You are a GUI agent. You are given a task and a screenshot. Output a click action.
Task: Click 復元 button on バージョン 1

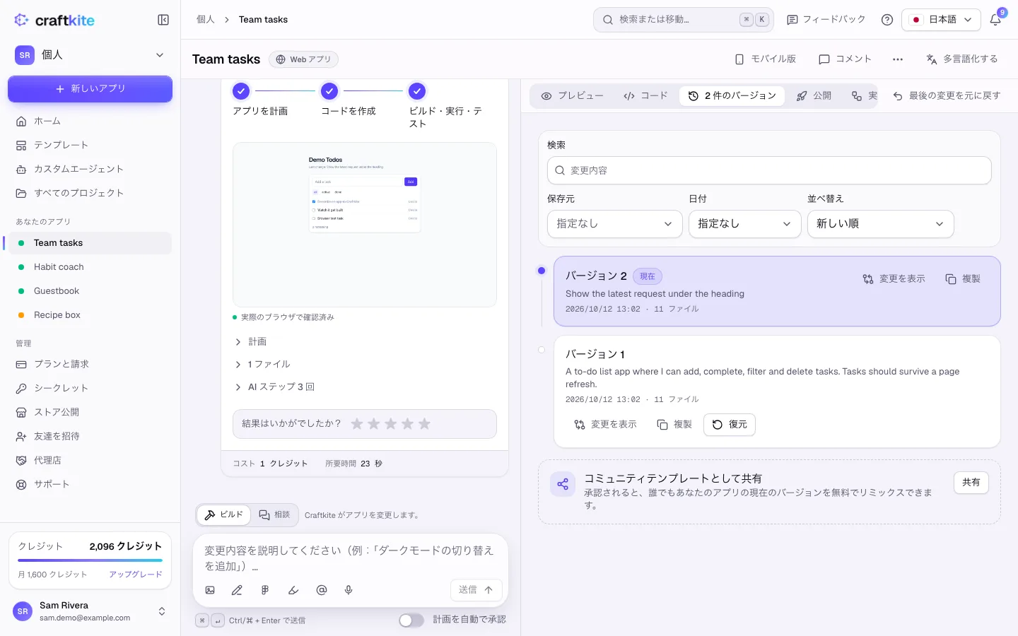(730, 425)
